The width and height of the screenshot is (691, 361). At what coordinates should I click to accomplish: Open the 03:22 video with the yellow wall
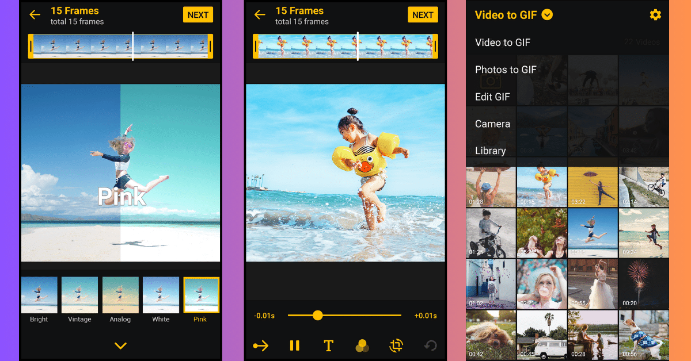click(x=593, y=187)
